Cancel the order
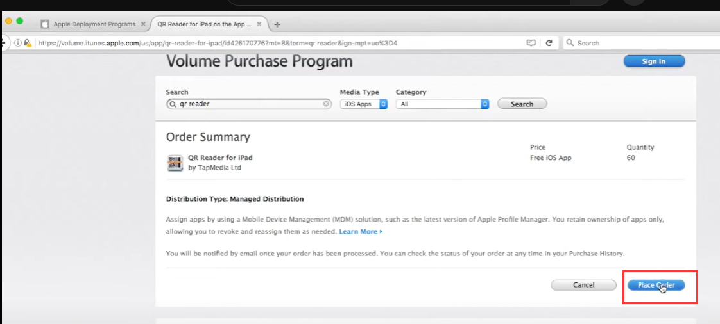This screenshot has width=720, height=324. coord(583,285)
